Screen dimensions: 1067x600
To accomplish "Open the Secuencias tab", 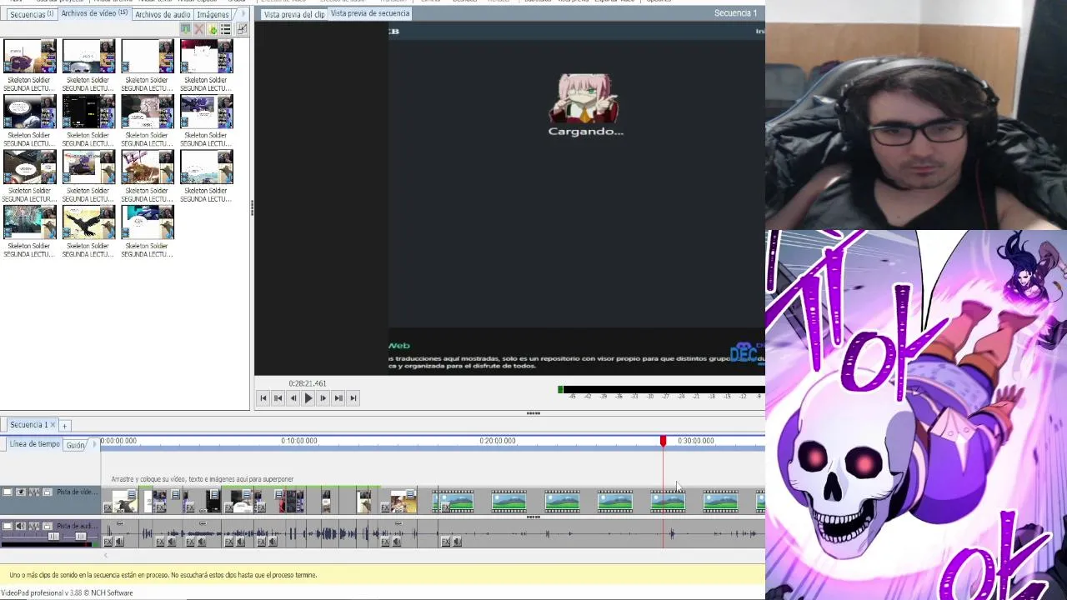I will [x=31, y=14].
